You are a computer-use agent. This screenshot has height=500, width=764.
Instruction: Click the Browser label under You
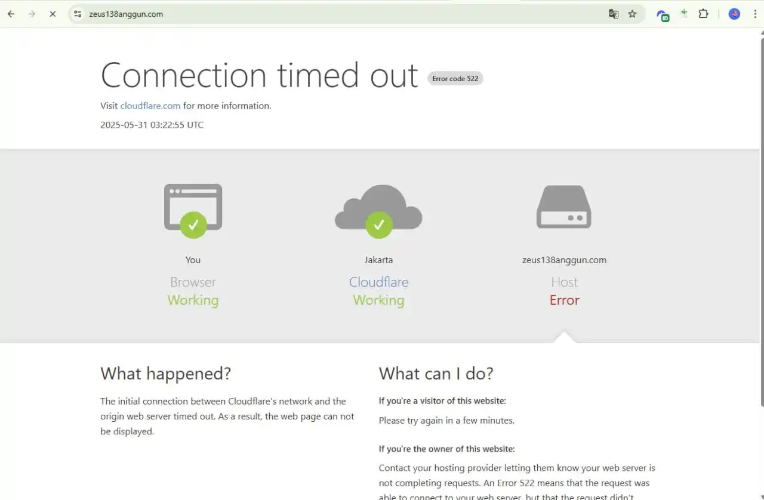coord(193,282)
